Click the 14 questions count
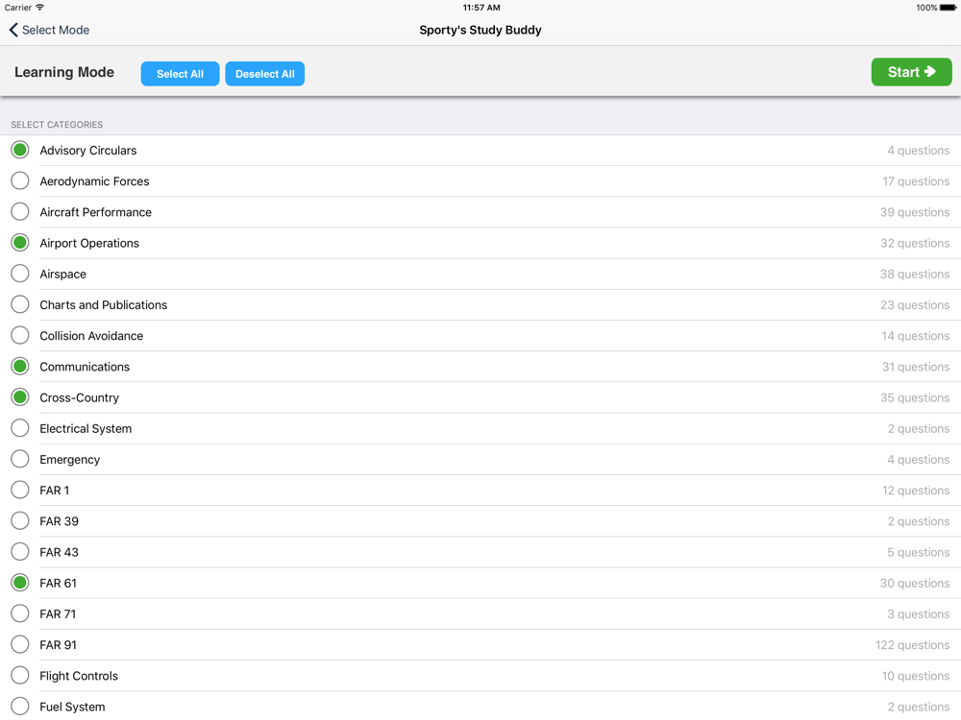 [916, 336]
